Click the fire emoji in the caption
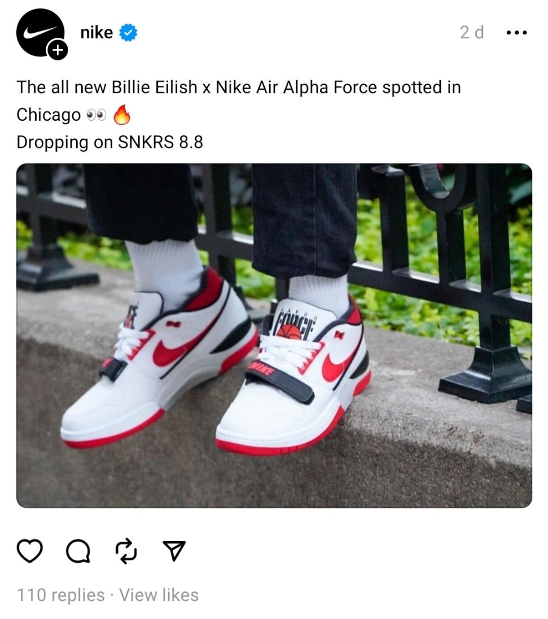Image resolution: width=548 pixels, height=619 pixels. [122, 115]
